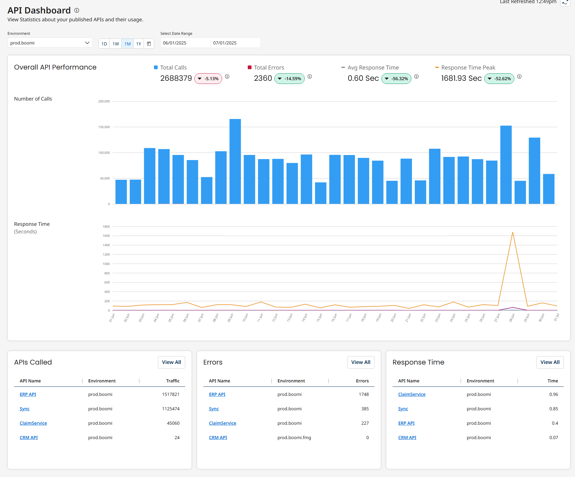Click View All in the Errors panel
Viewport: 575px width, 477px height.
361,362
